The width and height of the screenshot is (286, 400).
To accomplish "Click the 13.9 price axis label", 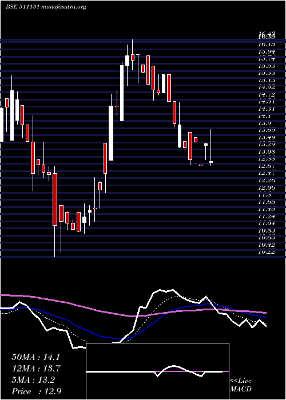I will (x=265, y=123).
